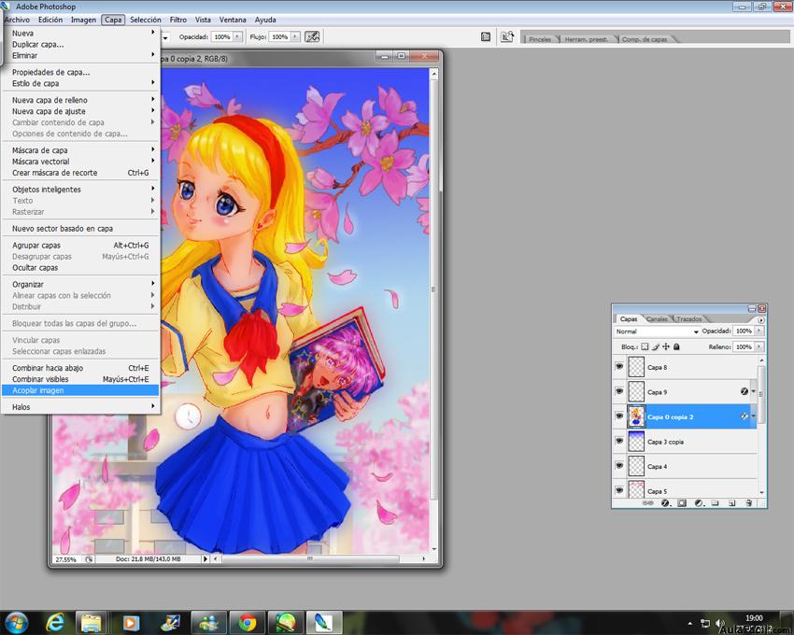The height and width of the screenshot is (635, 794).
Task: Add a layer style via fx icon
Action: point(665,503)
